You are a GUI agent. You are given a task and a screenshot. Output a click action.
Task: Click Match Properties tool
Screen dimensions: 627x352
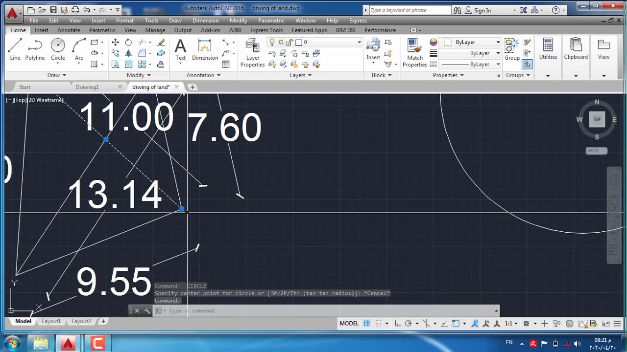click(415, 53)
